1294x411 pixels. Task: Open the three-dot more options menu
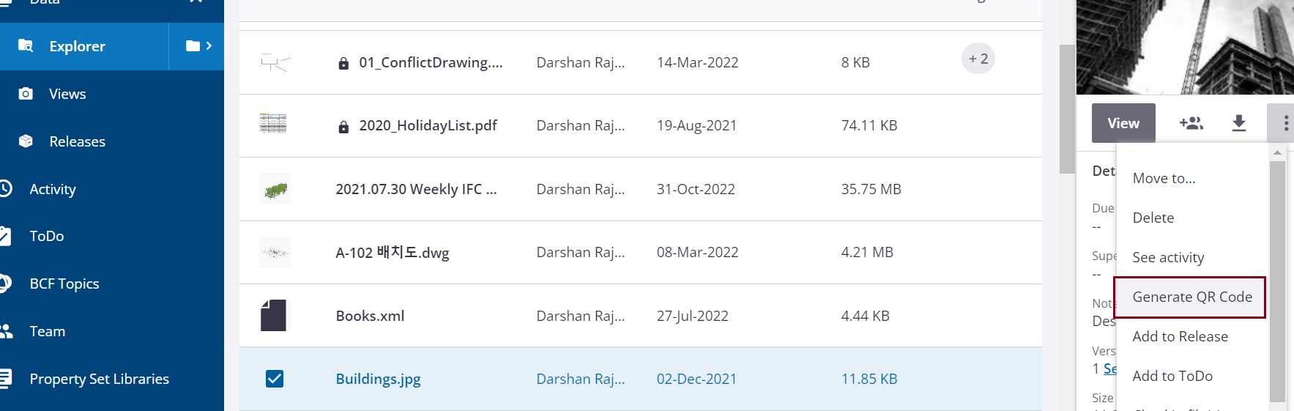[x=1285, y=123]
